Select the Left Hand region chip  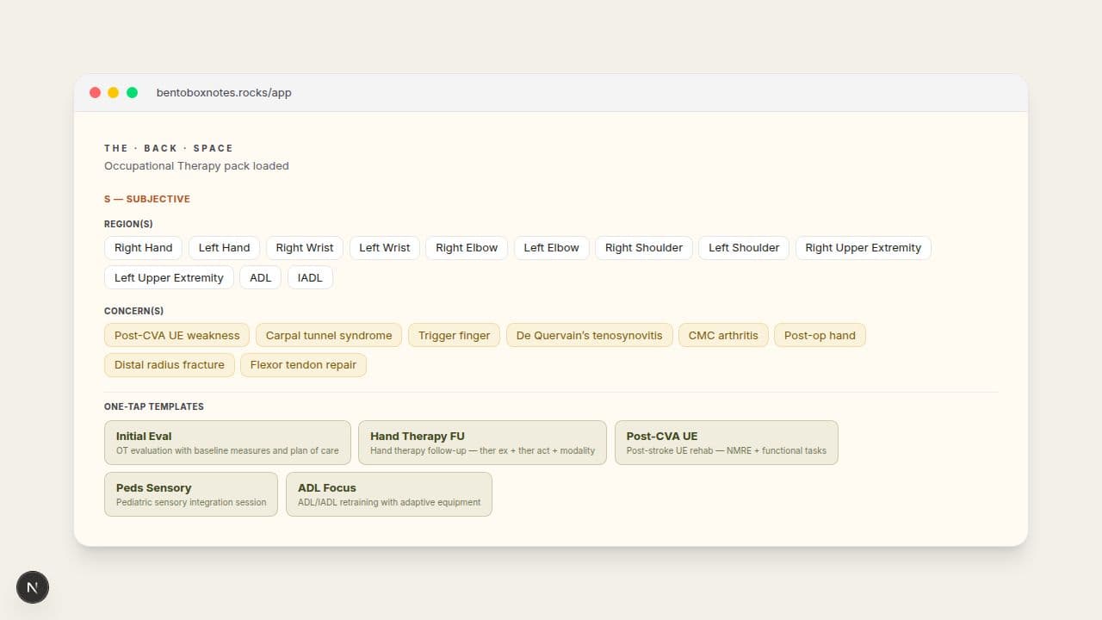(224, 248)
